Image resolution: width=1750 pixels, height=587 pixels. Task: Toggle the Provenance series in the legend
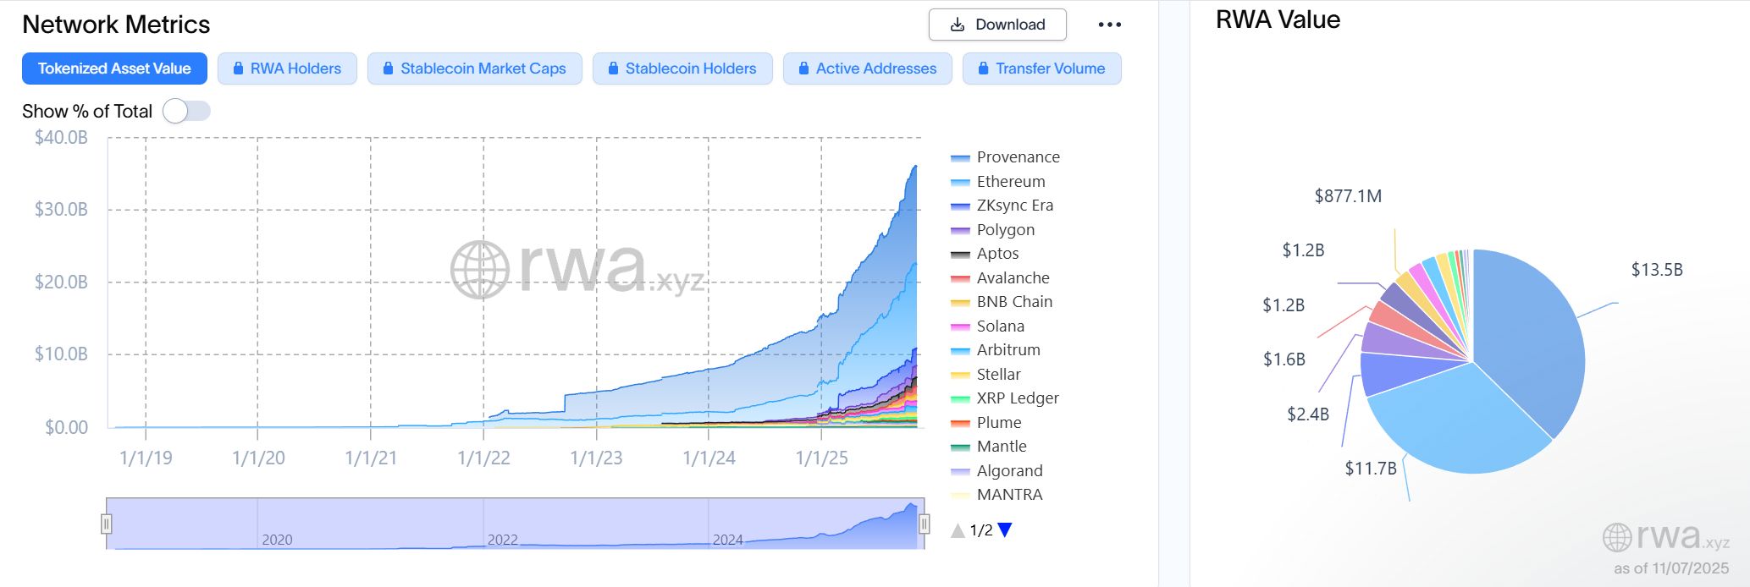1018,156
